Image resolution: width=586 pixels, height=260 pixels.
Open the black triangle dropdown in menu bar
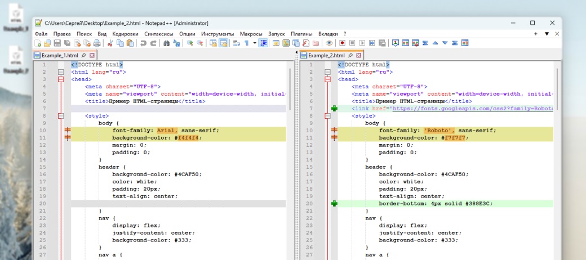pyautogui.click(x=547, y=34)
